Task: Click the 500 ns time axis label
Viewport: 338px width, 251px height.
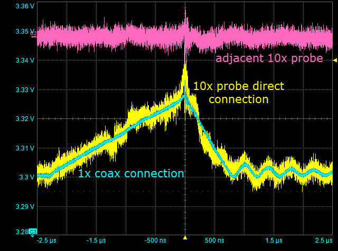Action: pyautogui.click(x=214, y=240)
